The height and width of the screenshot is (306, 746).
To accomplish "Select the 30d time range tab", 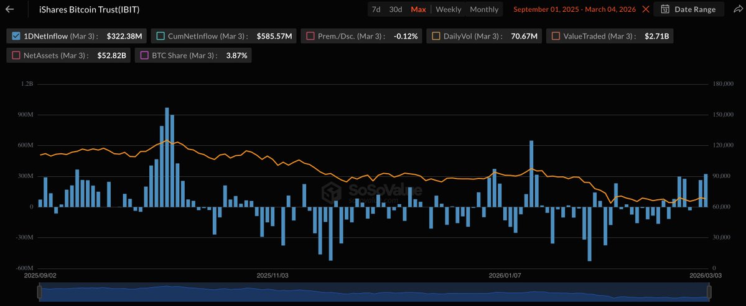I will [x=395, y=9].
